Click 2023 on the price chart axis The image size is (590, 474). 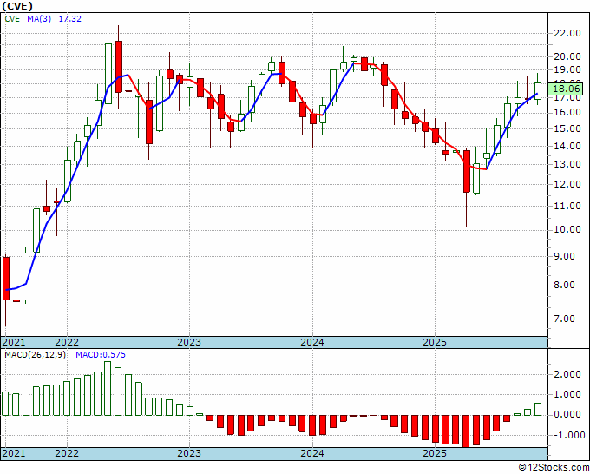(189, 342)
